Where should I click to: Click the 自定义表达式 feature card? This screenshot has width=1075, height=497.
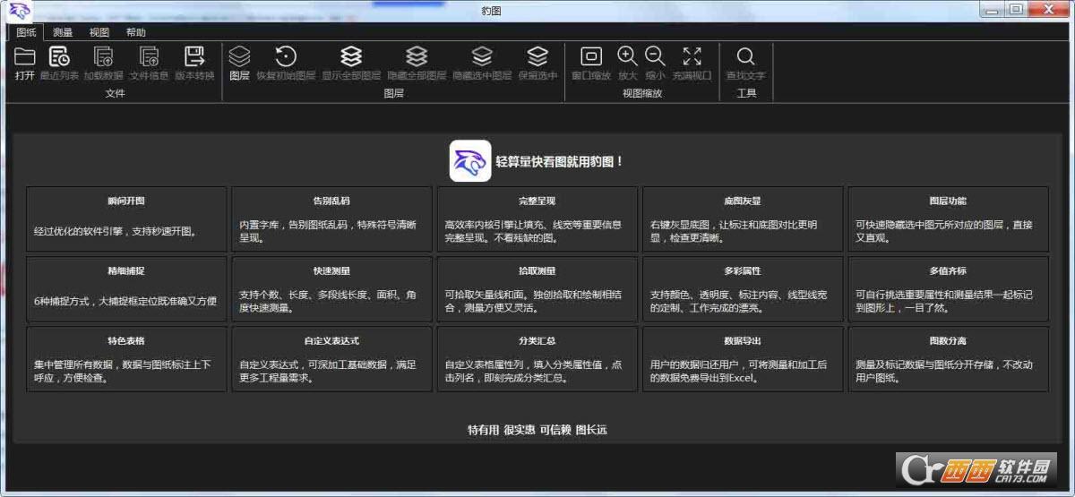pos(331,359)
